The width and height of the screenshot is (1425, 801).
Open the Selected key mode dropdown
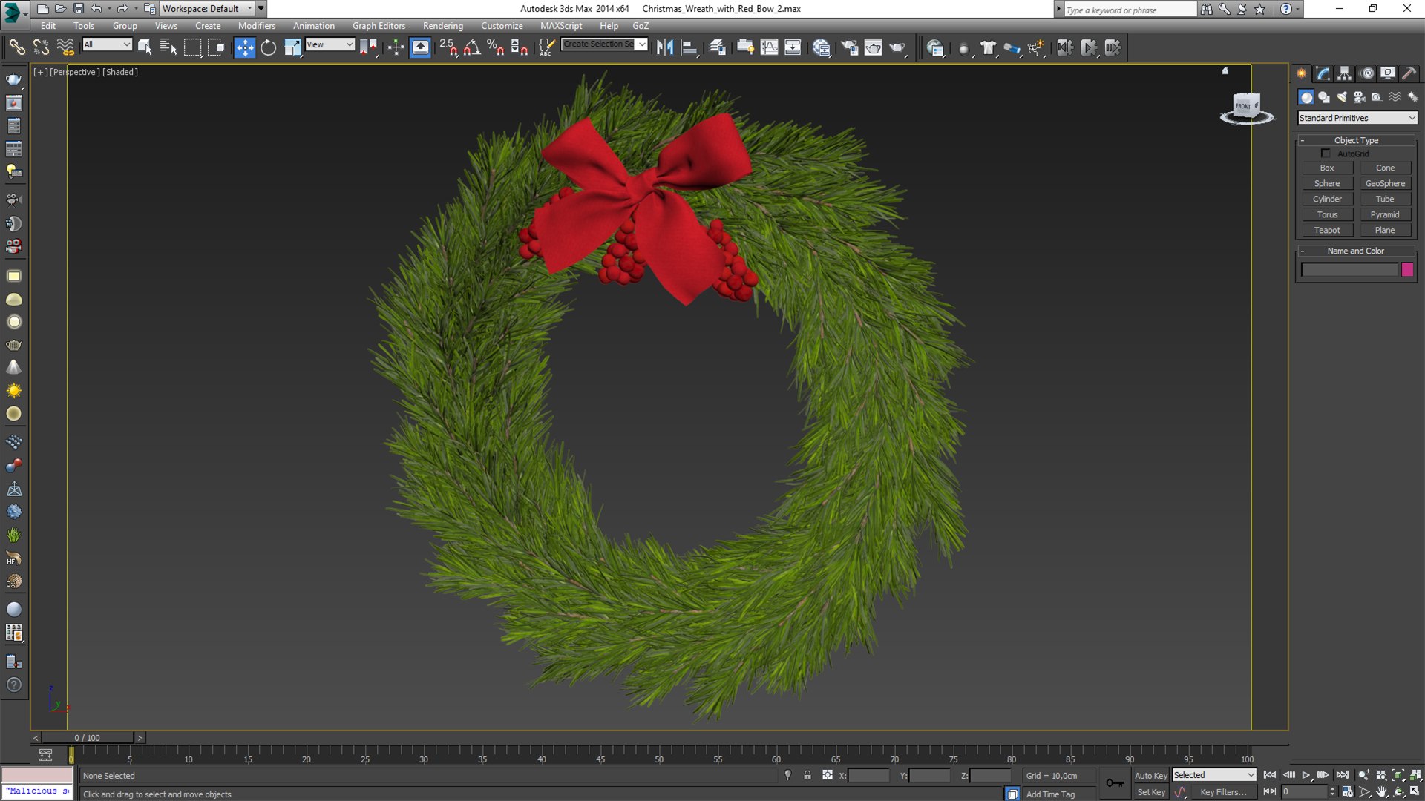pyautogui.click(x=1214, y=775)
